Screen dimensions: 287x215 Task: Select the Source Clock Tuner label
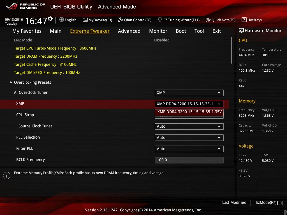pos(35,126)
